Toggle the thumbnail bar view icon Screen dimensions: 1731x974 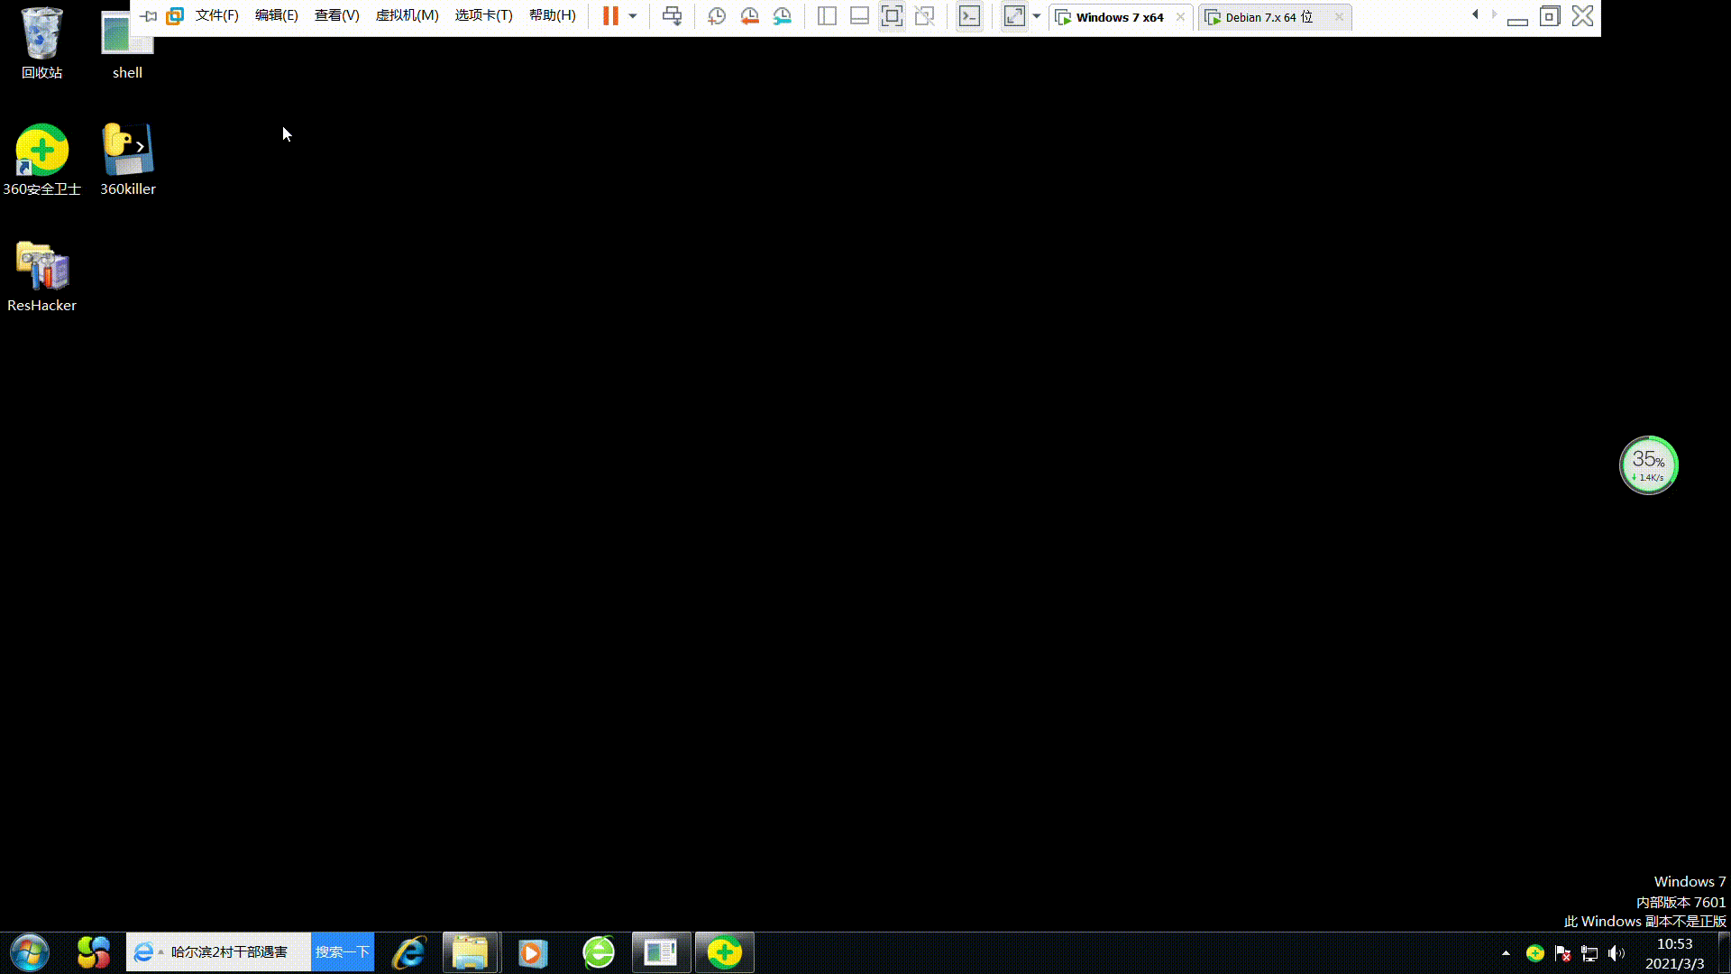[859, 15]
